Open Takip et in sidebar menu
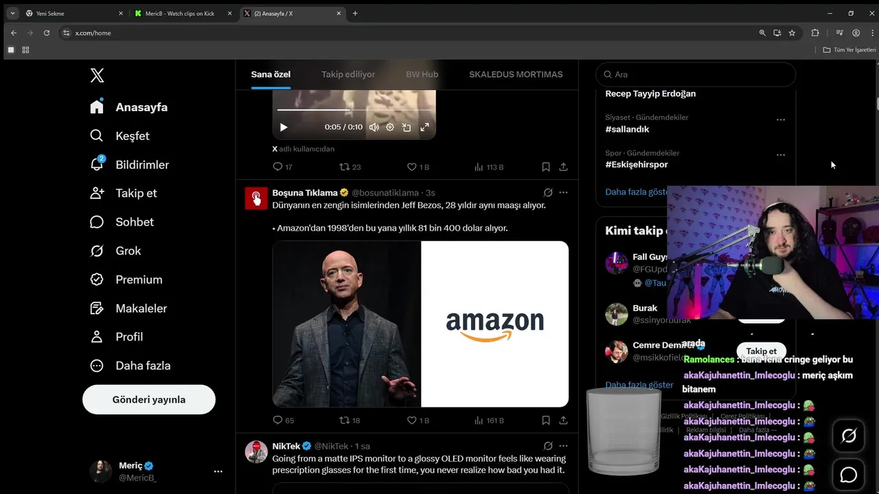Screen dimensions: 879x494 124,193
